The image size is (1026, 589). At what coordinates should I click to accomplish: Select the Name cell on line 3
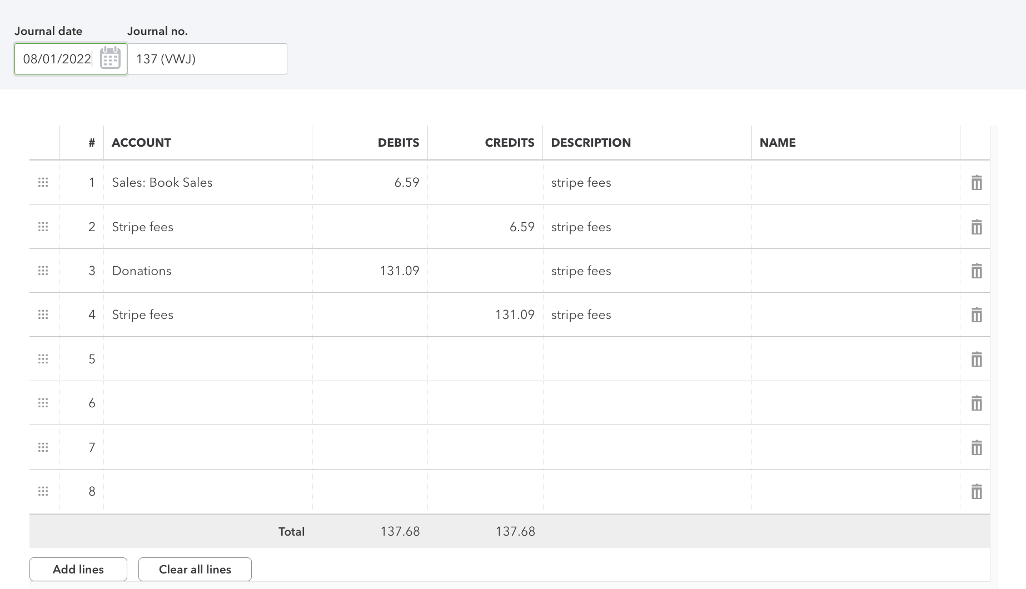click(x=855, y=271)
